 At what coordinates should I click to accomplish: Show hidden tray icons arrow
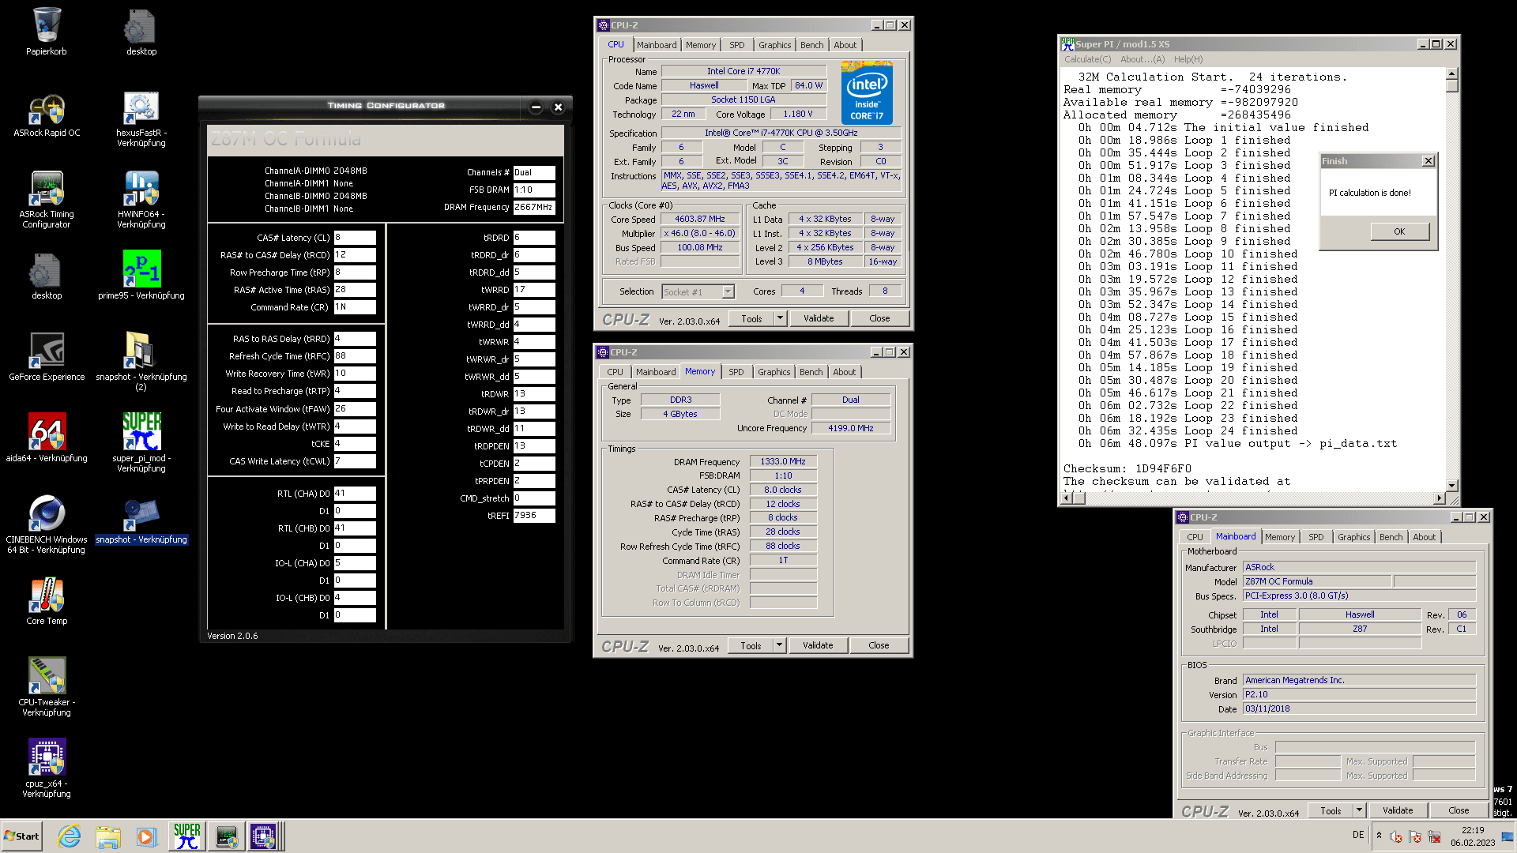click(x=1379, y=836)
